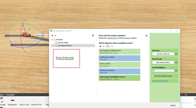Open event search with the magnifier icon
This screenshot has width=196, height=108.
pos(93,36)
